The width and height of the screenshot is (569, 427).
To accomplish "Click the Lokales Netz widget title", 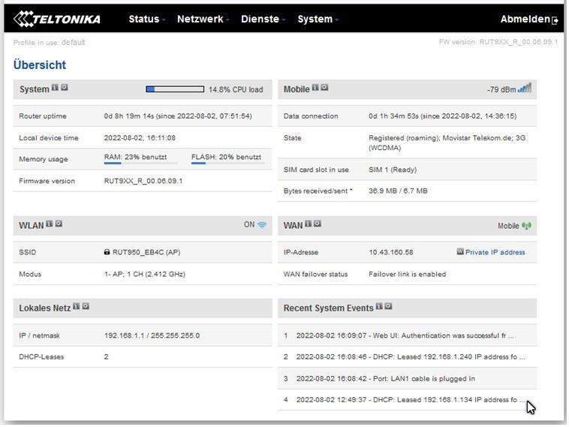I will [44, 308].
